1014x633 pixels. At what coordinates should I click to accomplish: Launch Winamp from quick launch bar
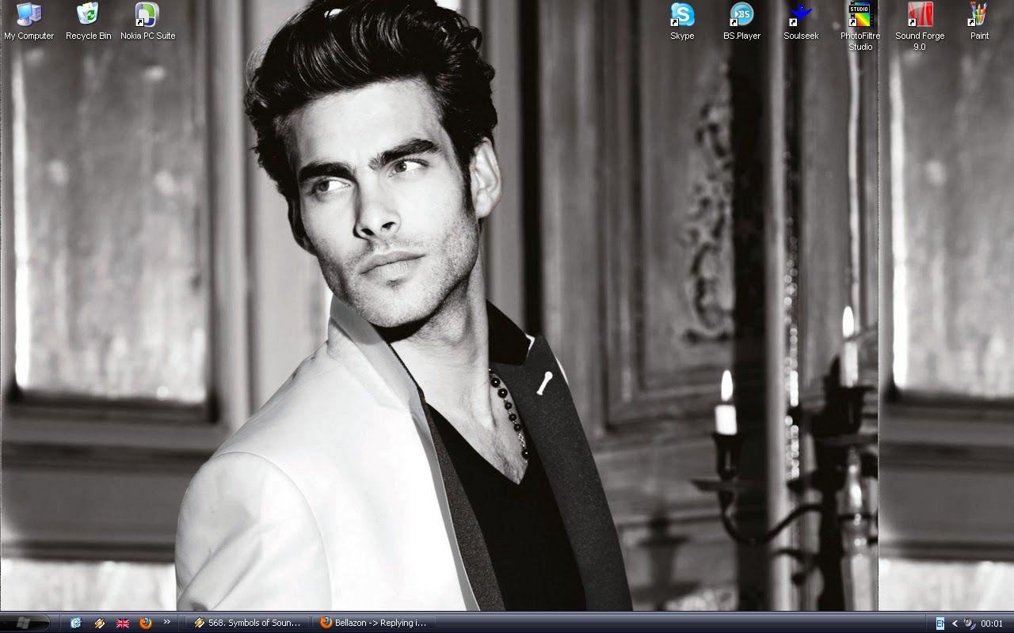[x=99, y=623]
